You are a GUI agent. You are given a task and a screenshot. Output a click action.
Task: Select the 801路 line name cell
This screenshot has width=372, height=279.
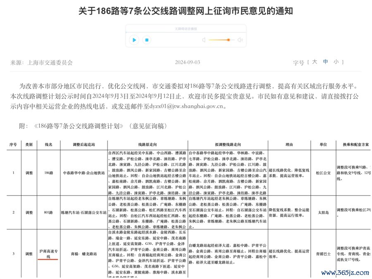(x=49, y=212)
